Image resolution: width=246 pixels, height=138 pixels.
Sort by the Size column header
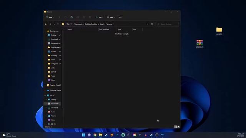click(135, 30)
